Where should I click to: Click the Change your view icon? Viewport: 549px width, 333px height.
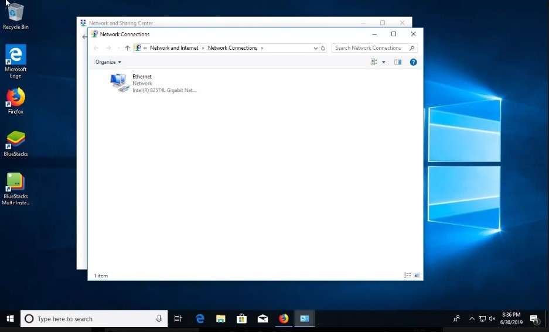(x=374, y=62)
